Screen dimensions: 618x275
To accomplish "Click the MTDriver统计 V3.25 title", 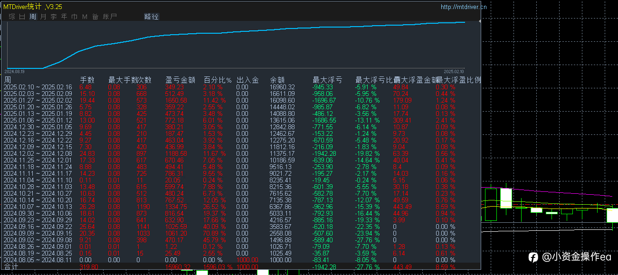I will (32, 7).
